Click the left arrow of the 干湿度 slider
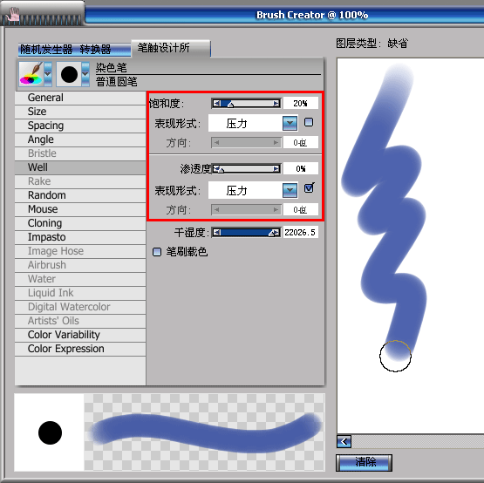 [x=216, y=233]
